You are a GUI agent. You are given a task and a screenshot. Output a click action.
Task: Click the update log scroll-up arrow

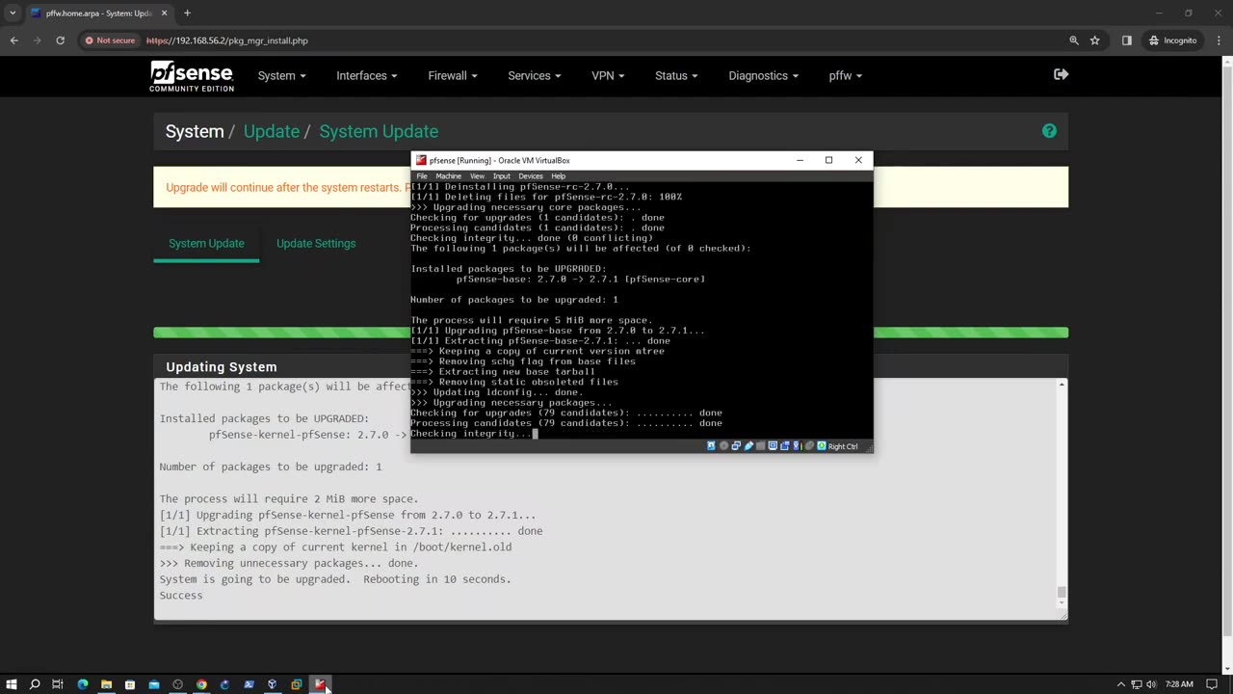pyautogui.click(x=1062, y=386)
